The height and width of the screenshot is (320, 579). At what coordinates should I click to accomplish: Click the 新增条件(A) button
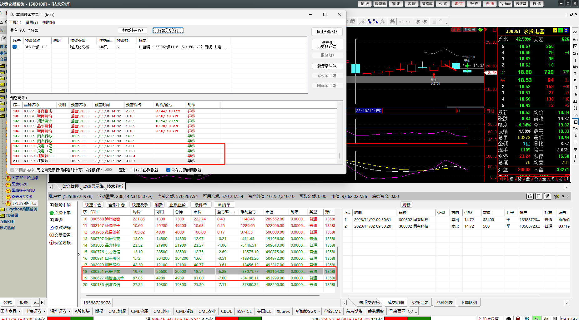pos(327,66)
